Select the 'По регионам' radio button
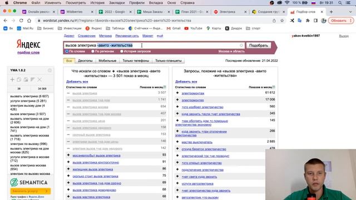Viewport: 356px width, 200px height. (x=93, y=51)
